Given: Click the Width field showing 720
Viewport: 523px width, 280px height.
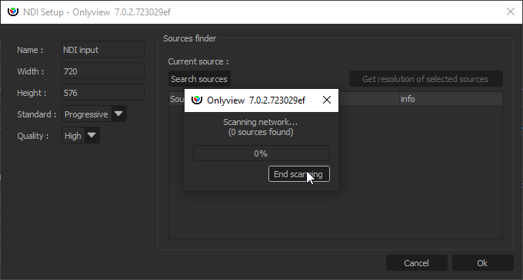Looking at the screenshot, I should coord(103,71).
